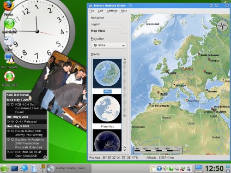The width and height of the screenshot is (231, 173).
Task: Switch to the Navigation tab
Action: point(97,18)
